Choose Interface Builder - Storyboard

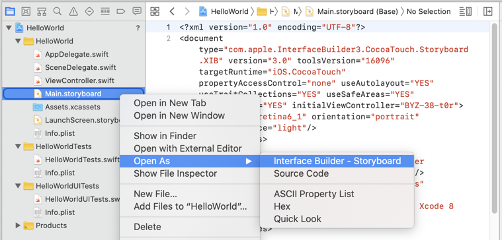pos(337,161)
